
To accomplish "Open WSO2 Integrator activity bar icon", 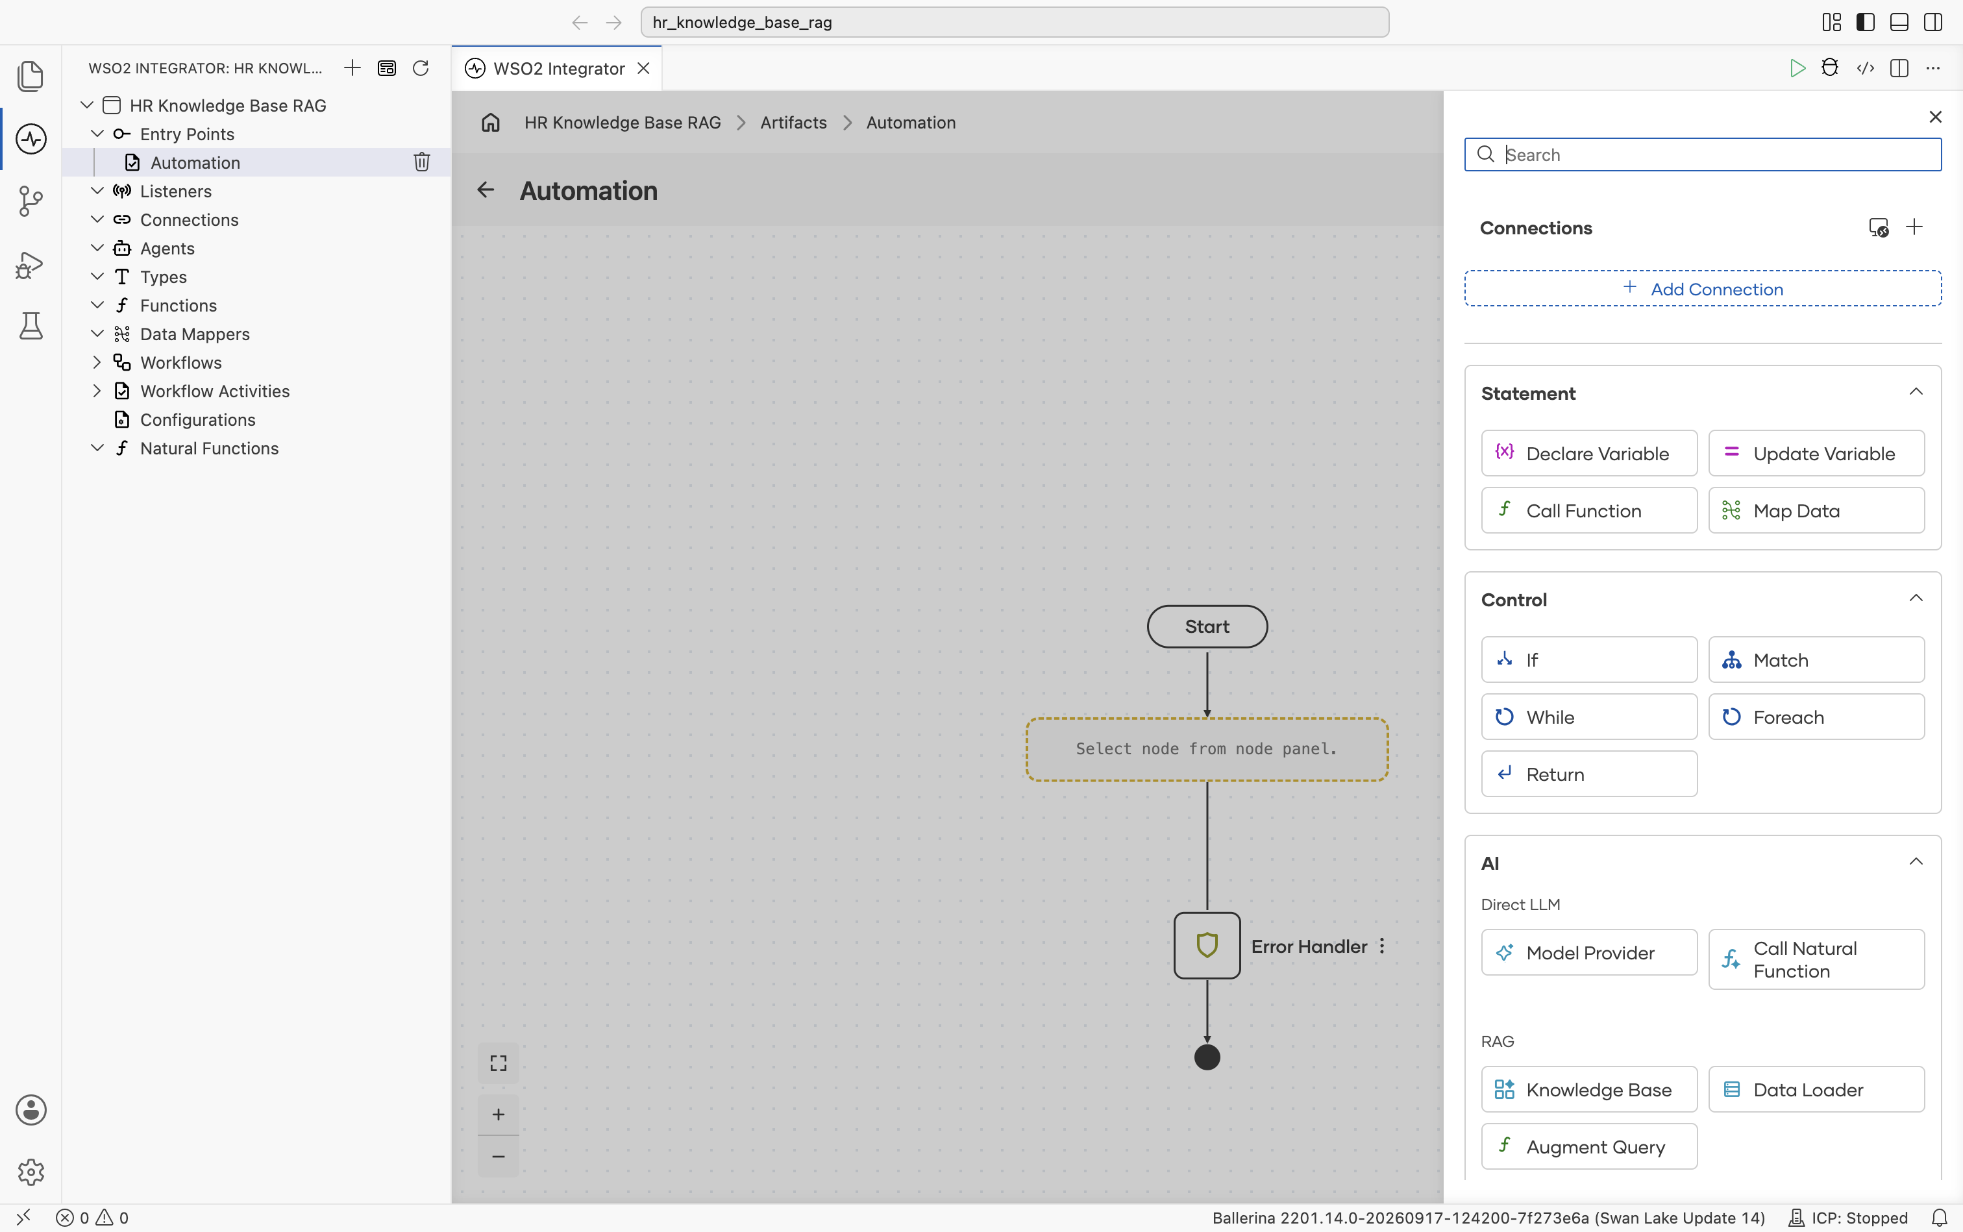I will point(30,138).
